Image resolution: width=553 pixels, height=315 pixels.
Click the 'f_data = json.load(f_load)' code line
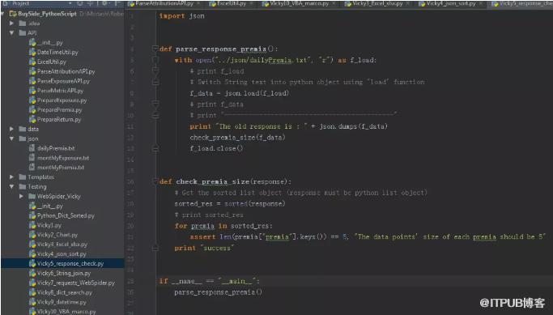(240, 93)
